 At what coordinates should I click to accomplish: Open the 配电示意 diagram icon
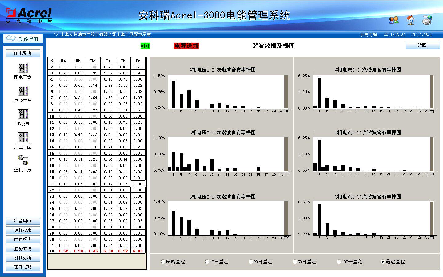pyautogui.click(x=23, y=68)
